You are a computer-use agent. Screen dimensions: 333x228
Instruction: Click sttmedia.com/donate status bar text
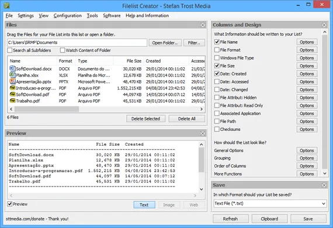37,219
